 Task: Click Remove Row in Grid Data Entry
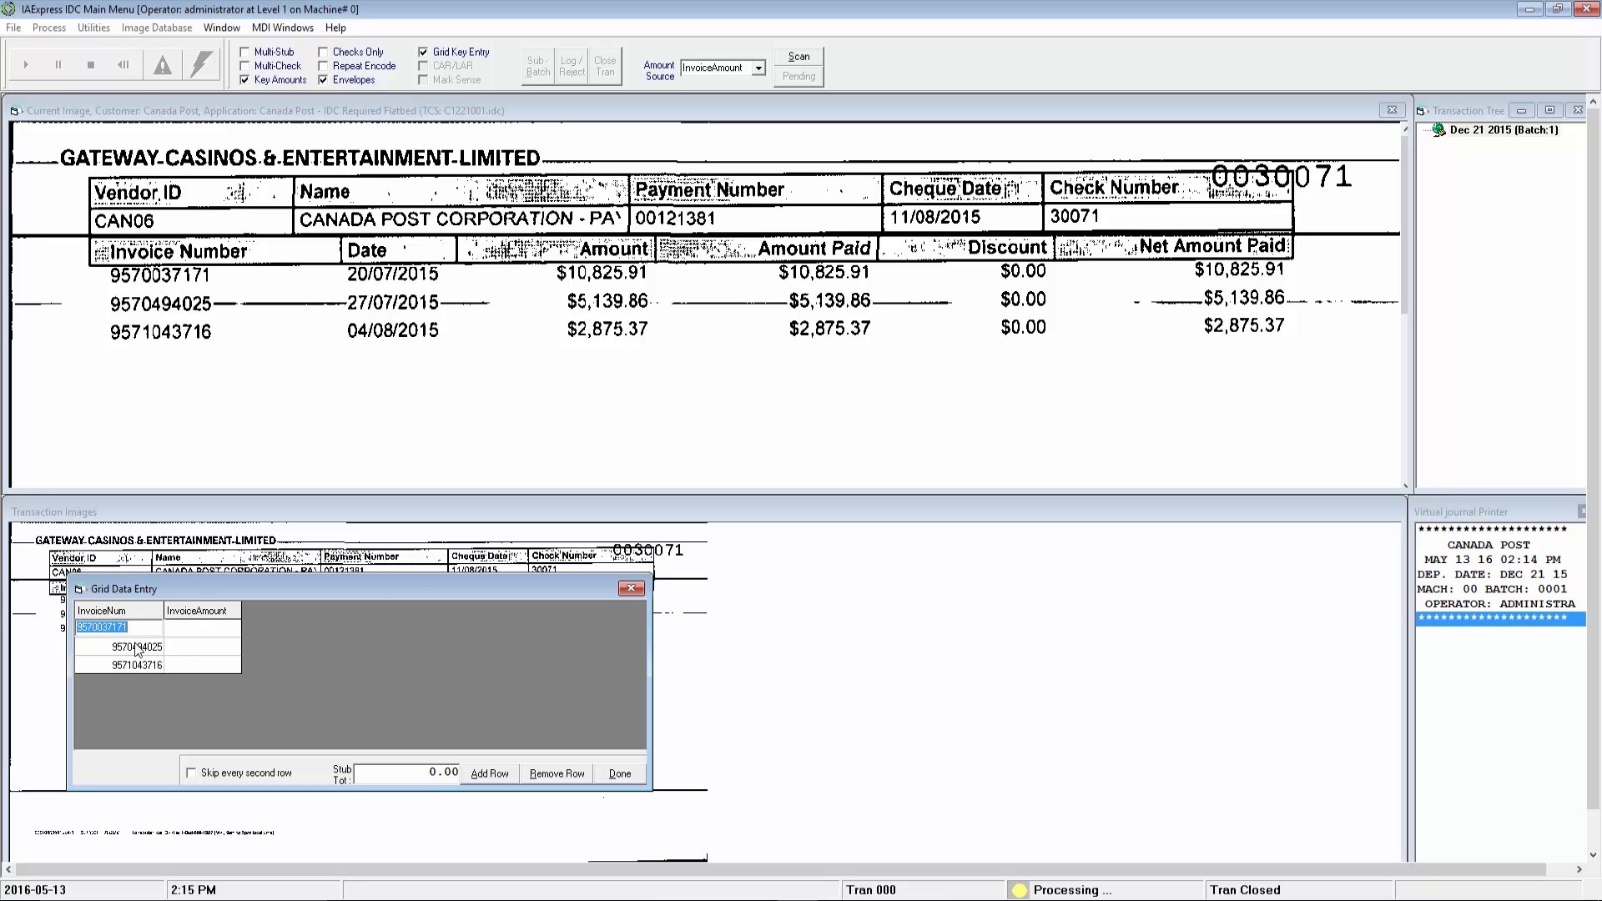coord(557,773)
